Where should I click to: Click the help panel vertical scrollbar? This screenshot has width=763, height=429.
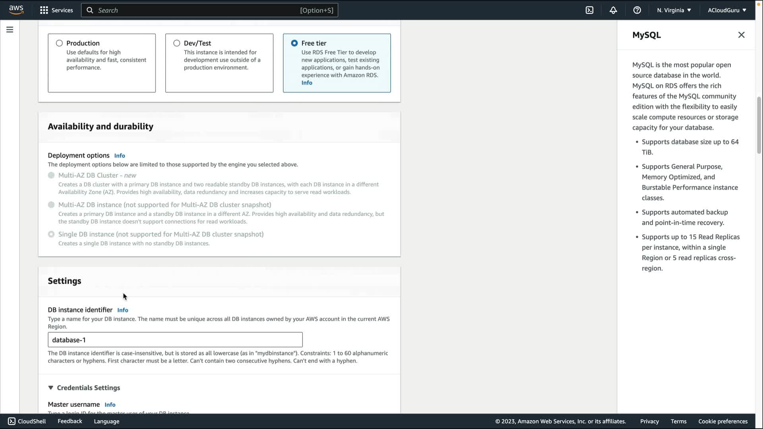coord(759,125)
